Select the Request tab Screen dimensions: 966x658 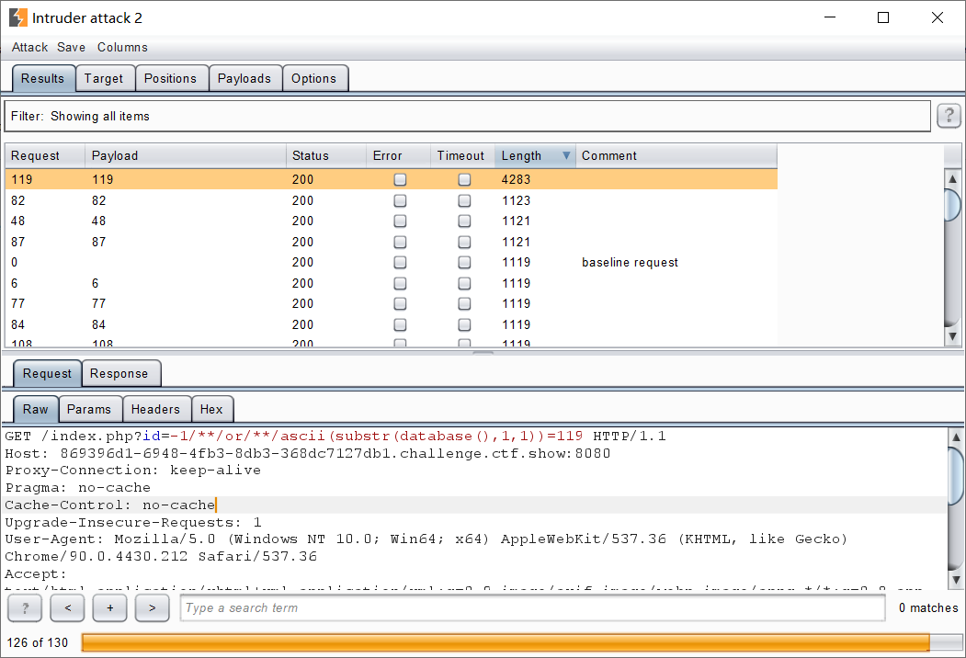click(47, 373)
